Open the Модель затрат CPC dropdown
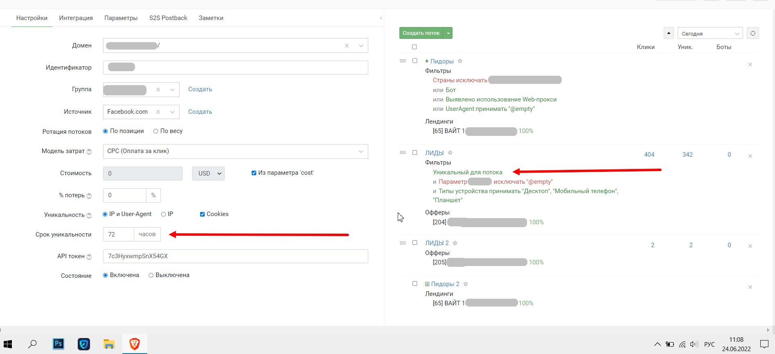This screenshot has height=354, width=775. 235,151
